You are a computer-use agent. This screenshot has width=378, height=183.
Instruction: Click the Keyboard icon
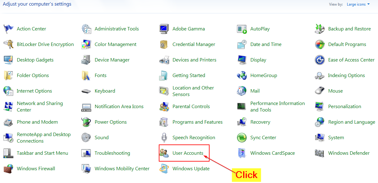coord(86,91)
